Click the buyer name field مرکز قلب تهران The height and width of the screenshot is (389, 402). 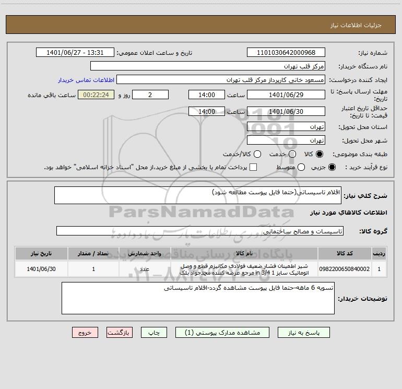click(208, 66)
